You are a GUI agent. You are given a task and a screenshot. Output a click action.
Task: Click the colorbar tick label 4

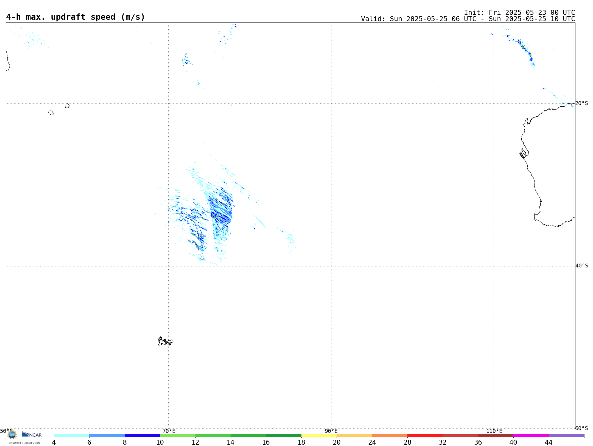point(54,442)
